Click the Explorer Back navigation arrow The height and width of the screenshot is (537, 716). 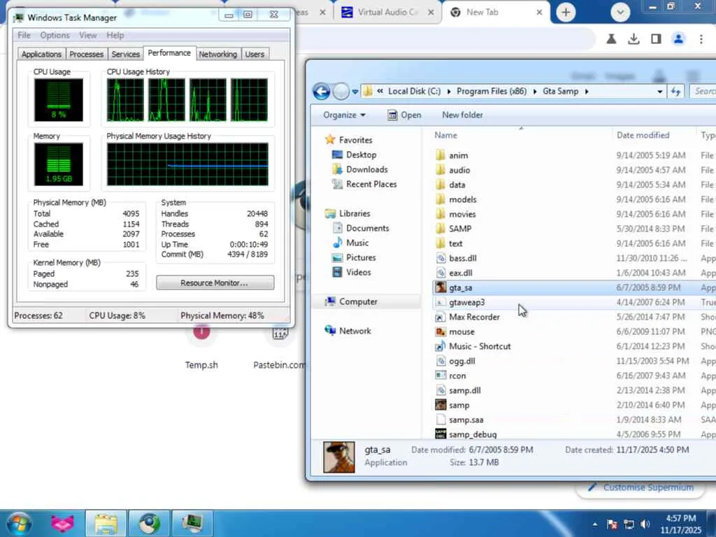pyautogui.click(x=322, y=92)
